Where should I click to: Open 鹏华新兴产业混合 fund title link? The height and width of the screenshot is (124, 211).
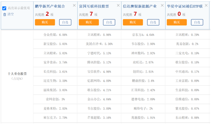coord(50,6)
